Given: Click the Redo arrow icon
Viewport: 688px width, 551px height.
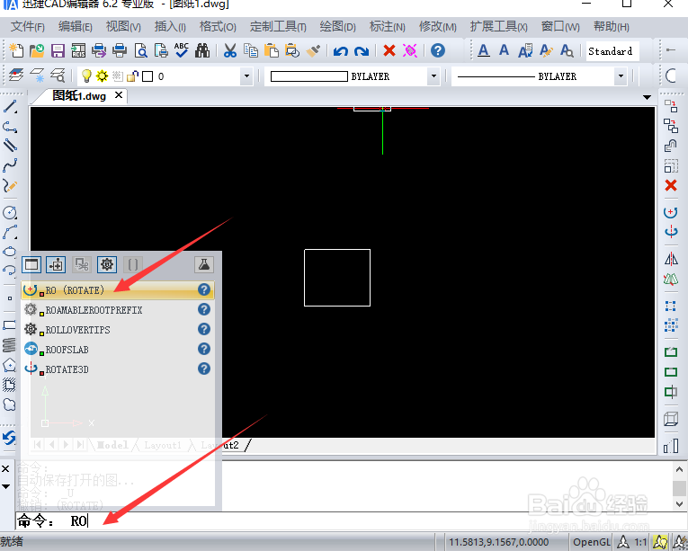Looking at the screenshot, I should tap(362, 51).
